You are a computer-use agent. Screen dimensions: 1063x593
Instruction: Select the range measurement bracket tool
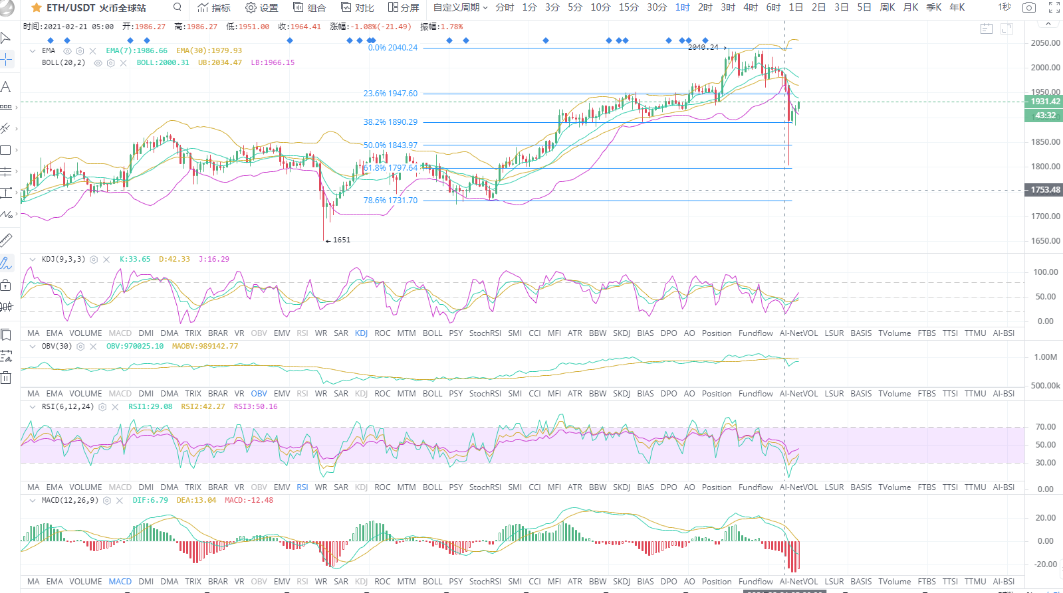tap(6, 193)
